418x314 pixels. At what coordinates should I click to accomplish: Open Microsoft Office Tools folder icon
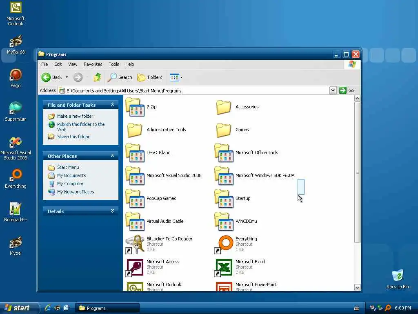pos(224,153)
